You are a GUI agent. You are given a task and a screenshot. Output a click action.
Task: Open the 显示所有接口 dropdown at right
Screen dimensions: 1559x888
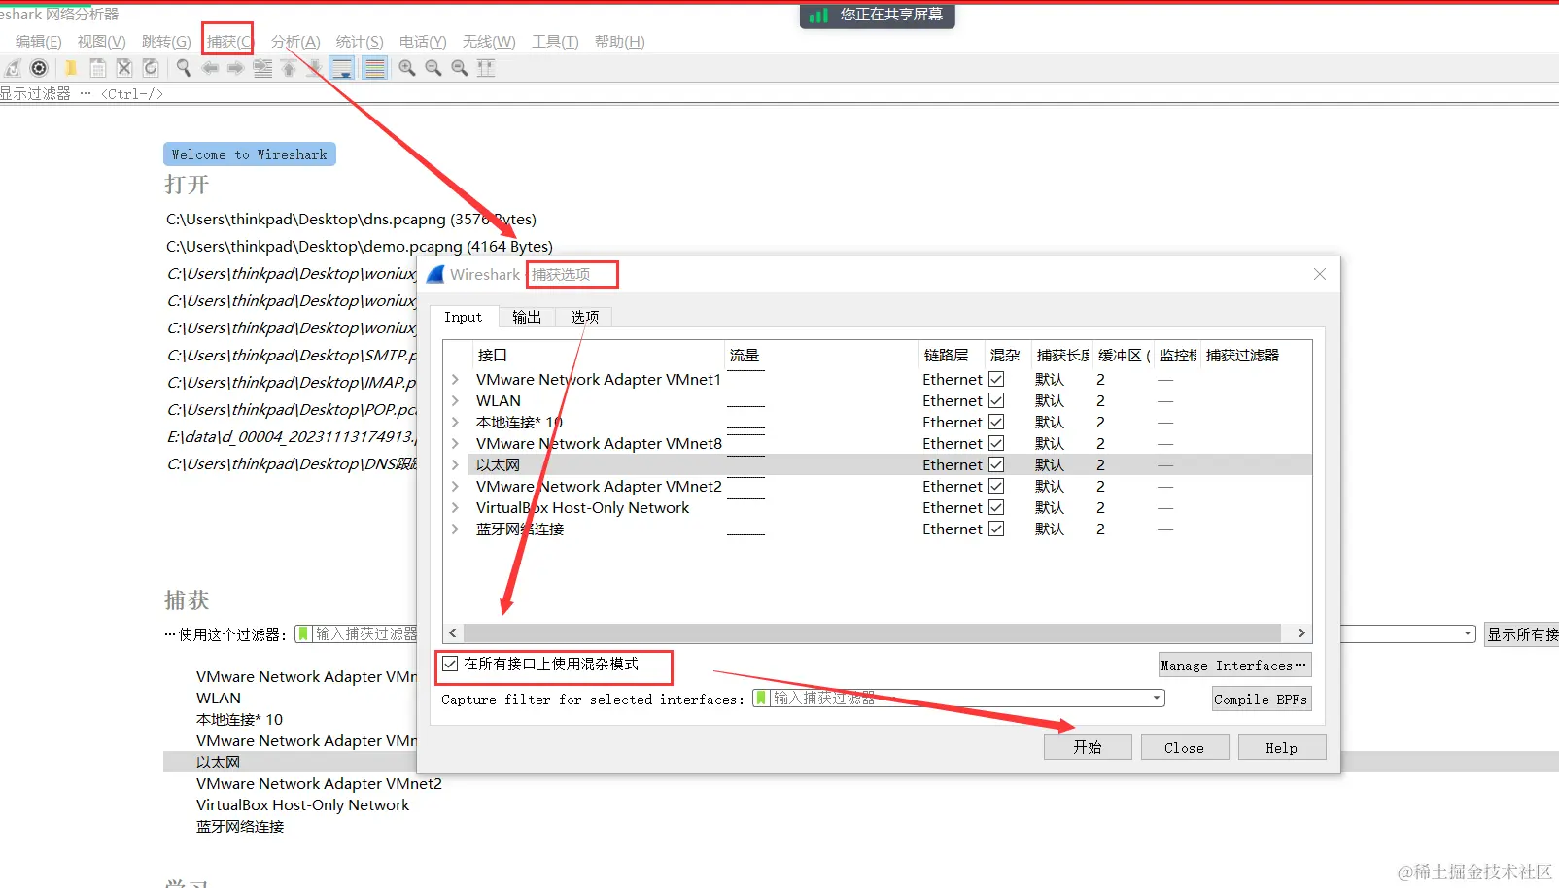[x=1522, y=633]
